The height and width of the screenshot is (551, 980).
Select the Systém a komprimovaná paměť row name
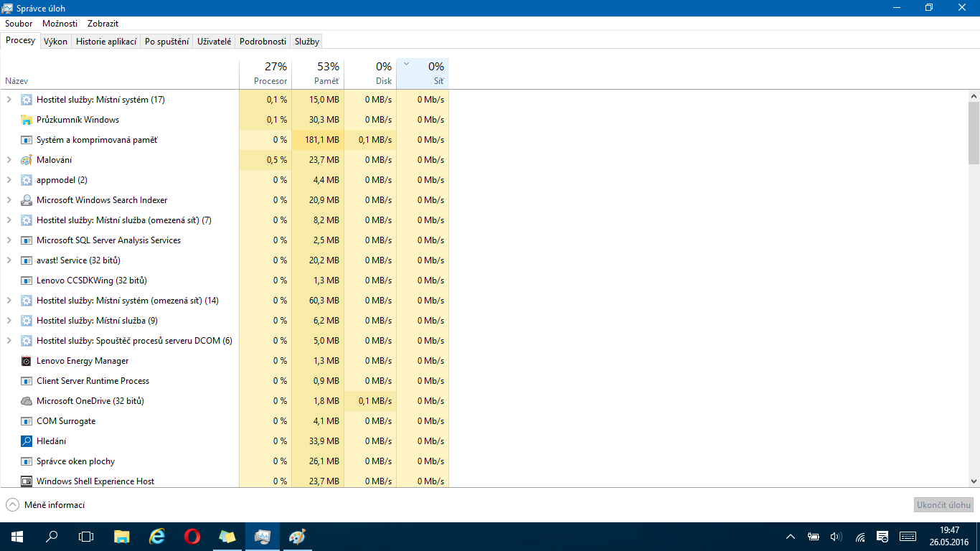(97, 140)
